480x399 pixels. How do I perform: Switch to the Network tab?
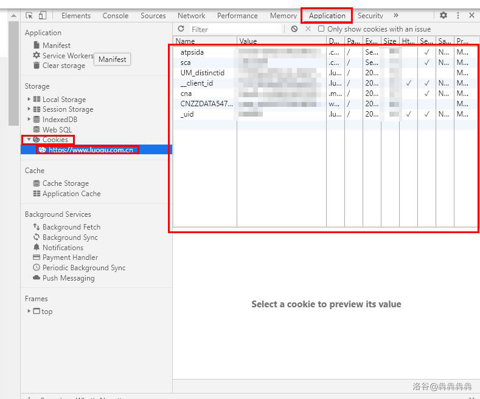pos(191,16)
